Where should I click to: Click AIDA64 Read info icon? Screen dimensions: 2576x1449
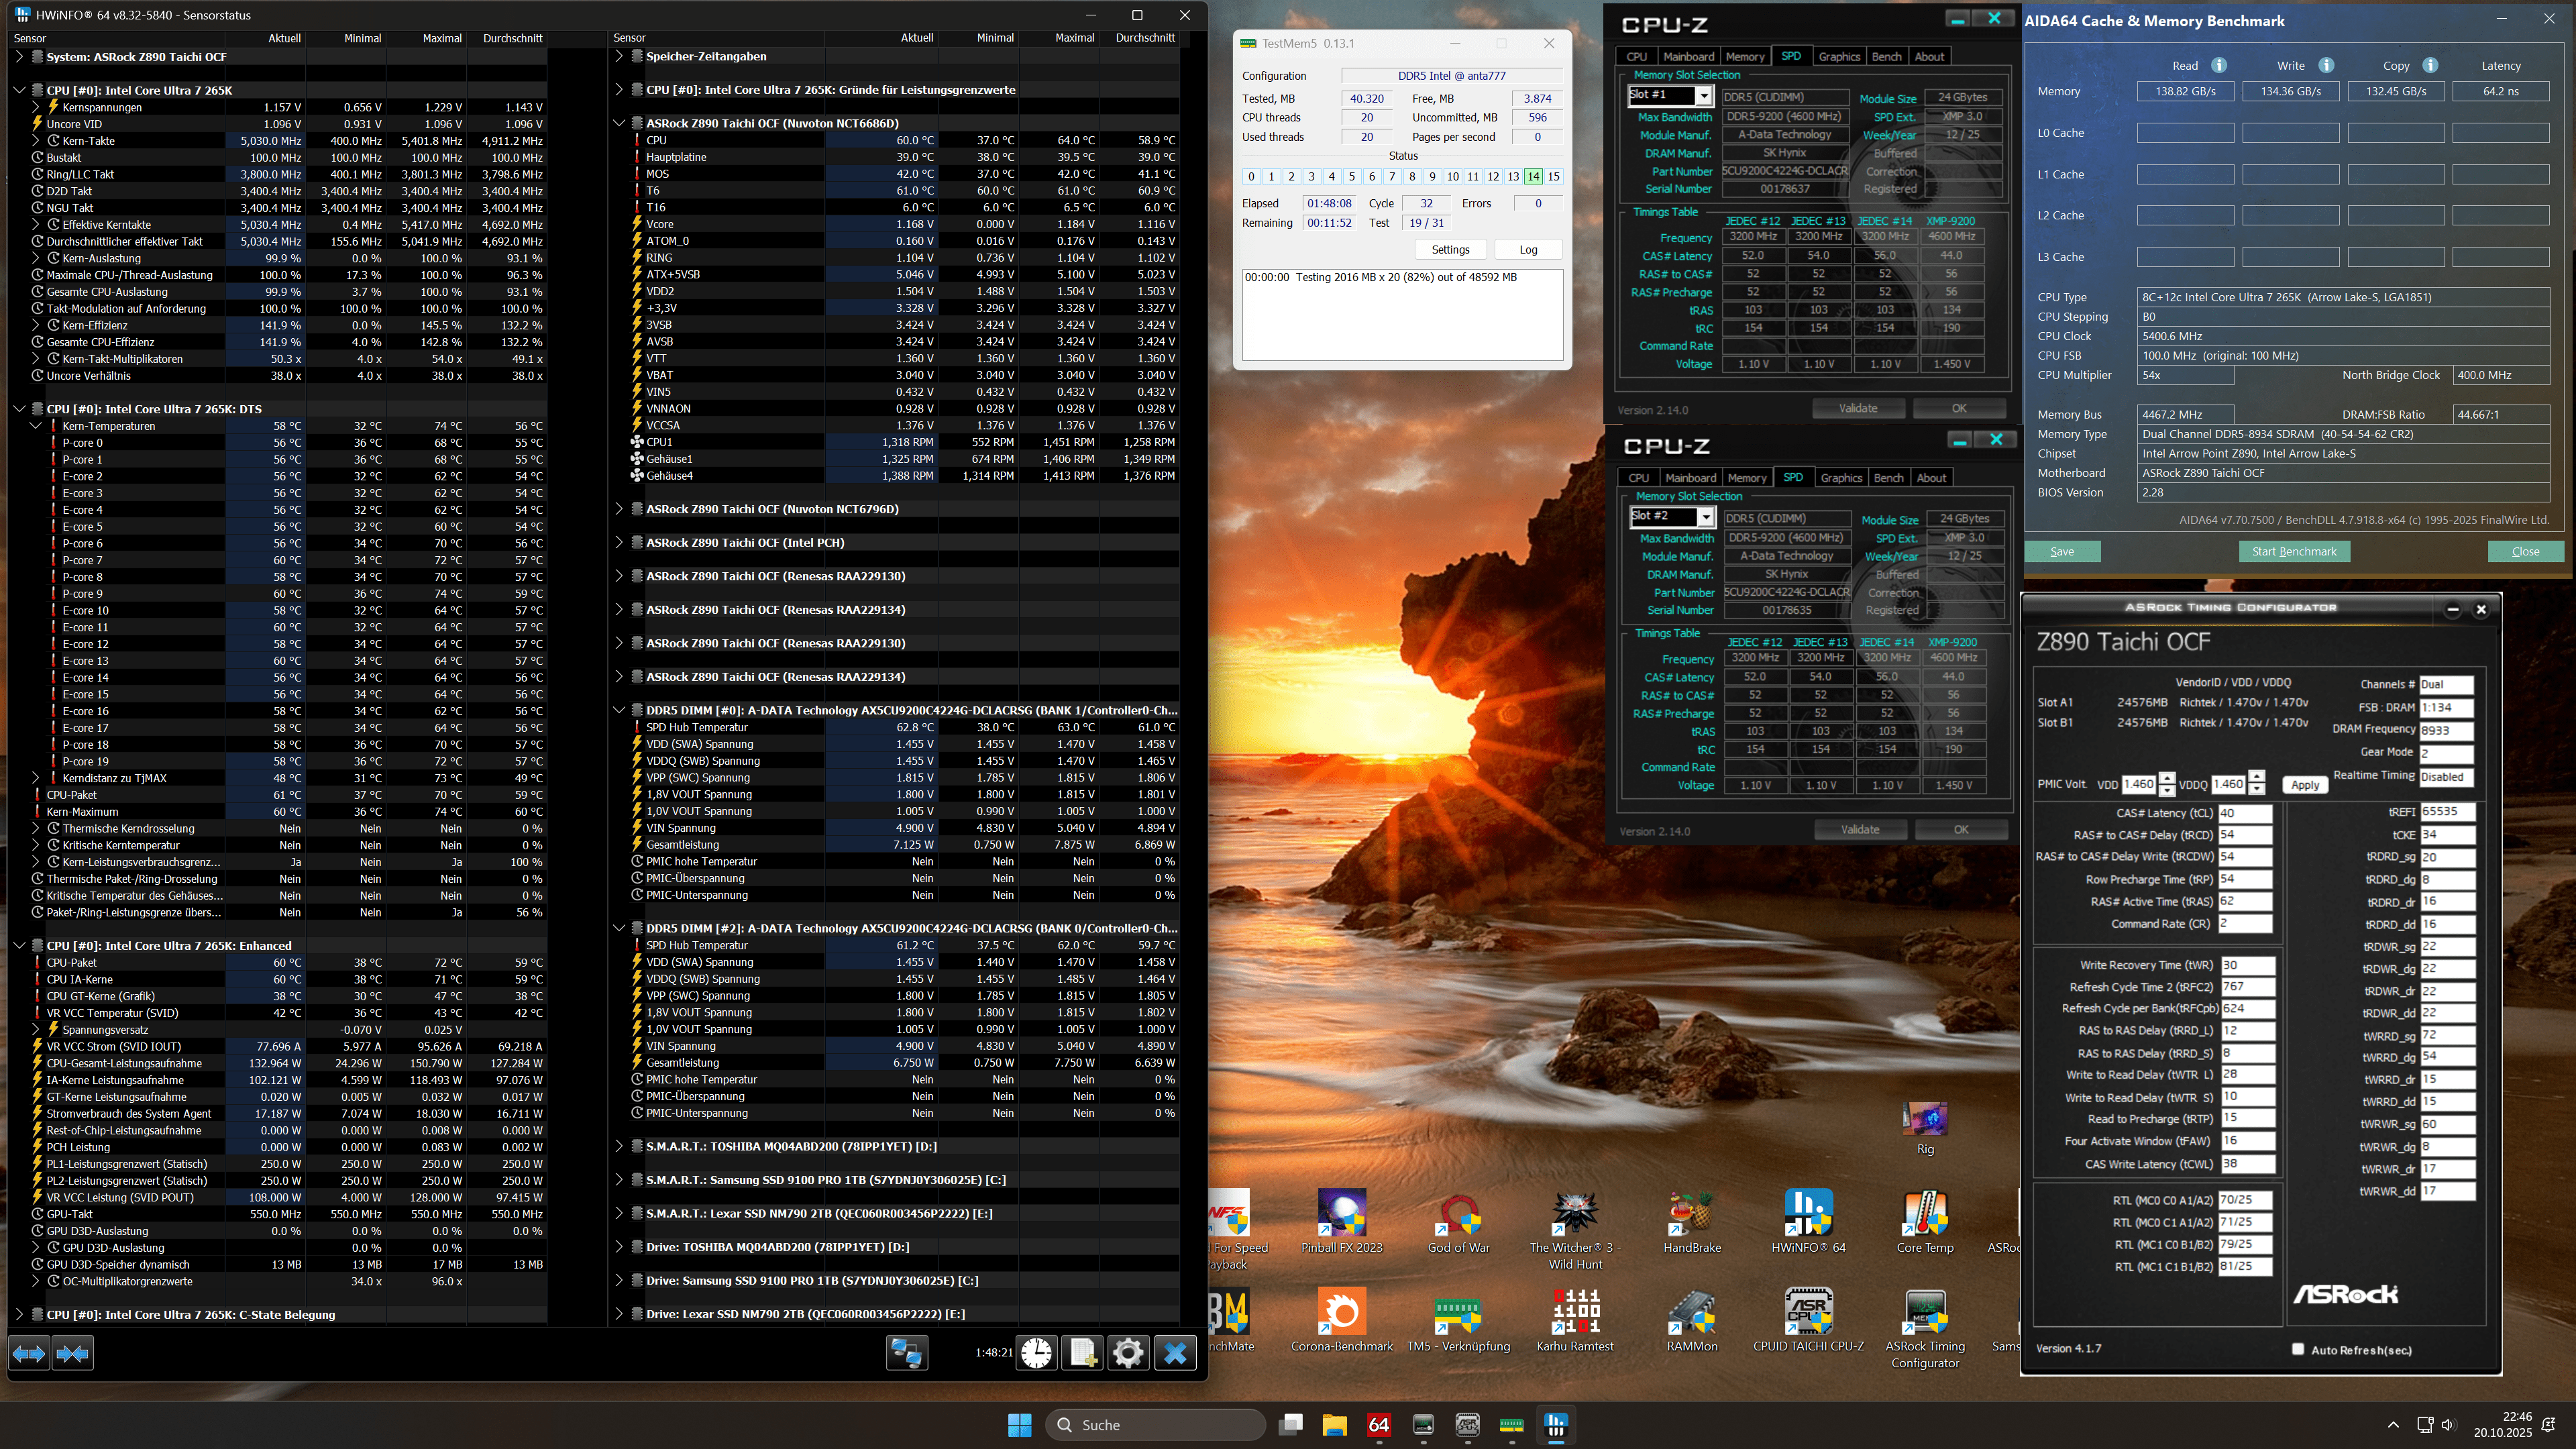click(x=2219, y=65)
